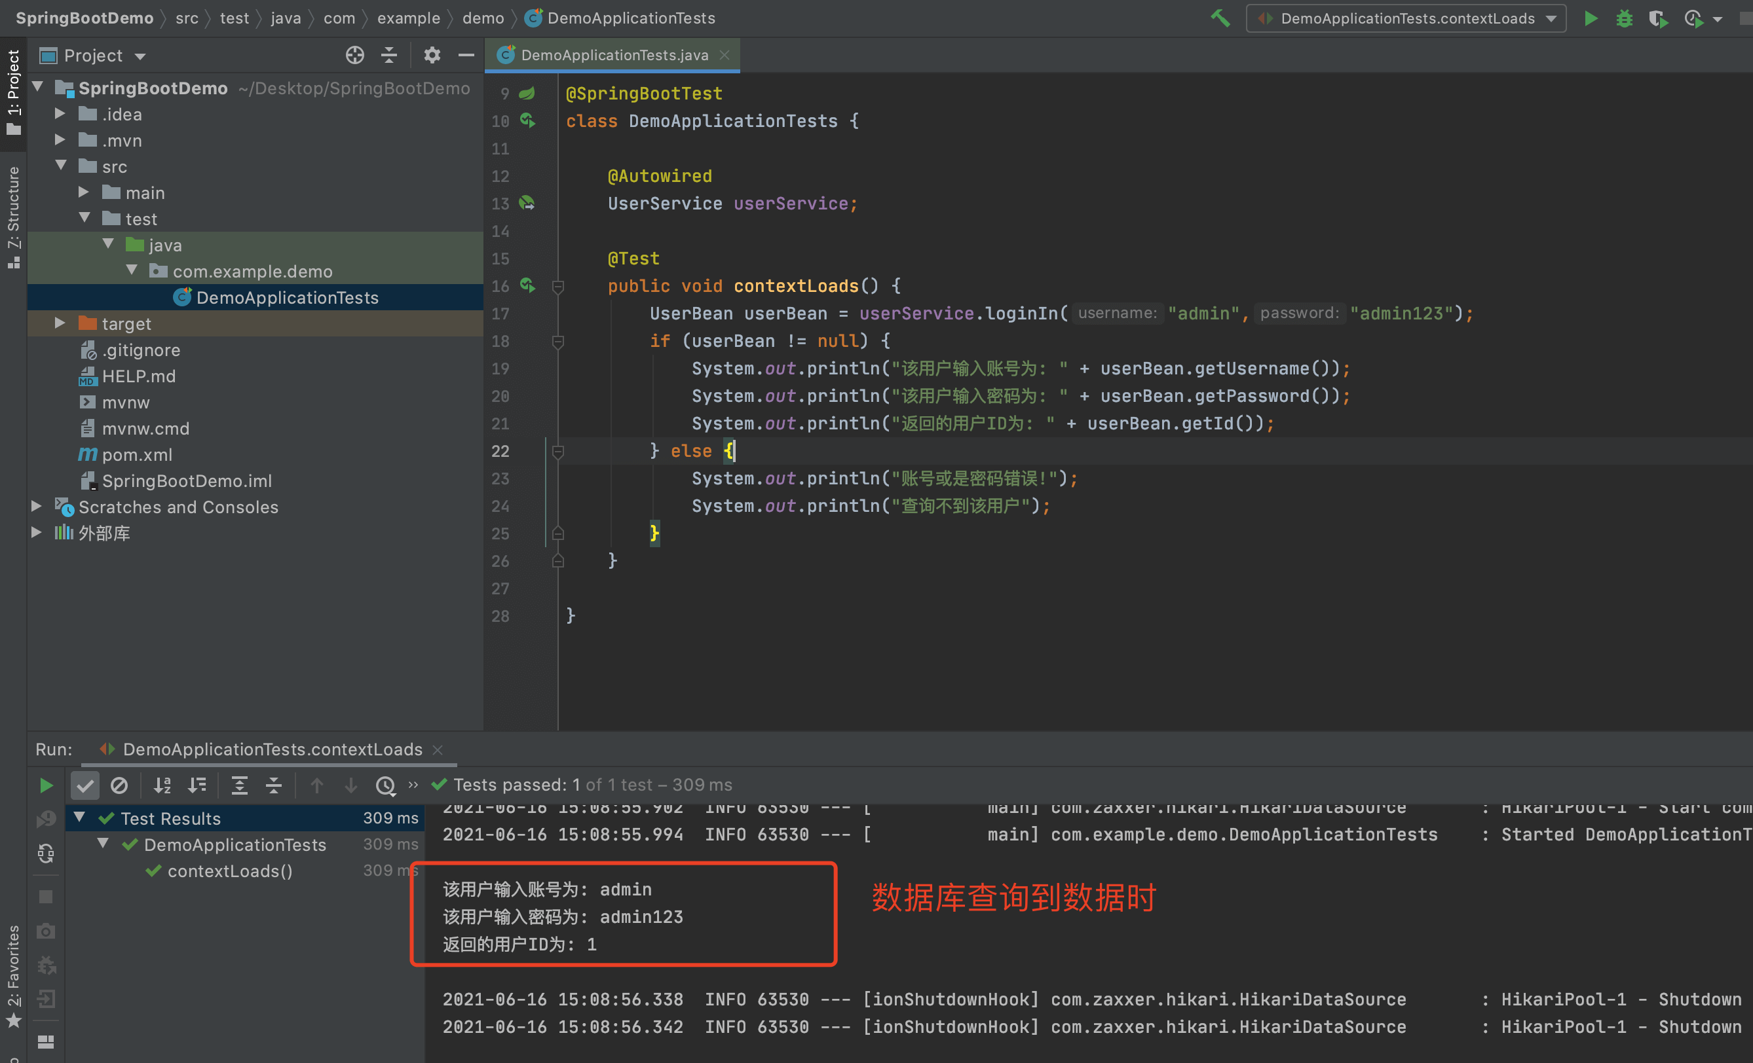Expand all test results
The width and height of the screenshot is (1753, 1063).
240,785
